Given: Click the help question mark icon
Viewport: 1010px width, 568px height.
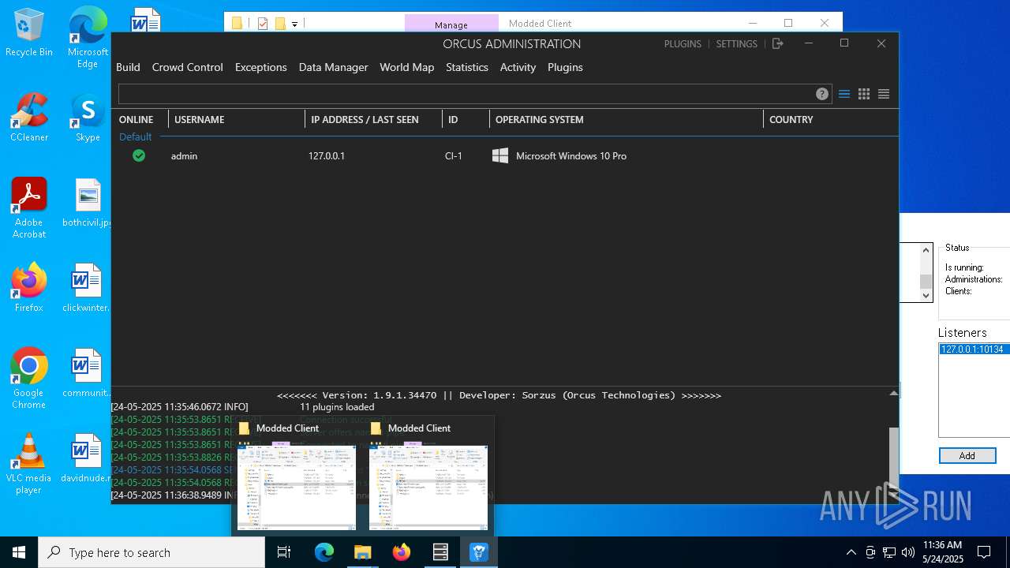Looking at the screenshot, I should pos(822,94).
